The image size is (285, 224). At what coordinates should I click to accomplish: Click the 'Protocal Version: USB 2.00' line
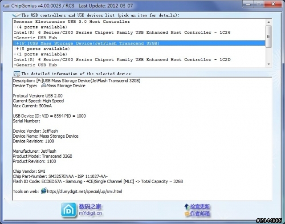38,96
